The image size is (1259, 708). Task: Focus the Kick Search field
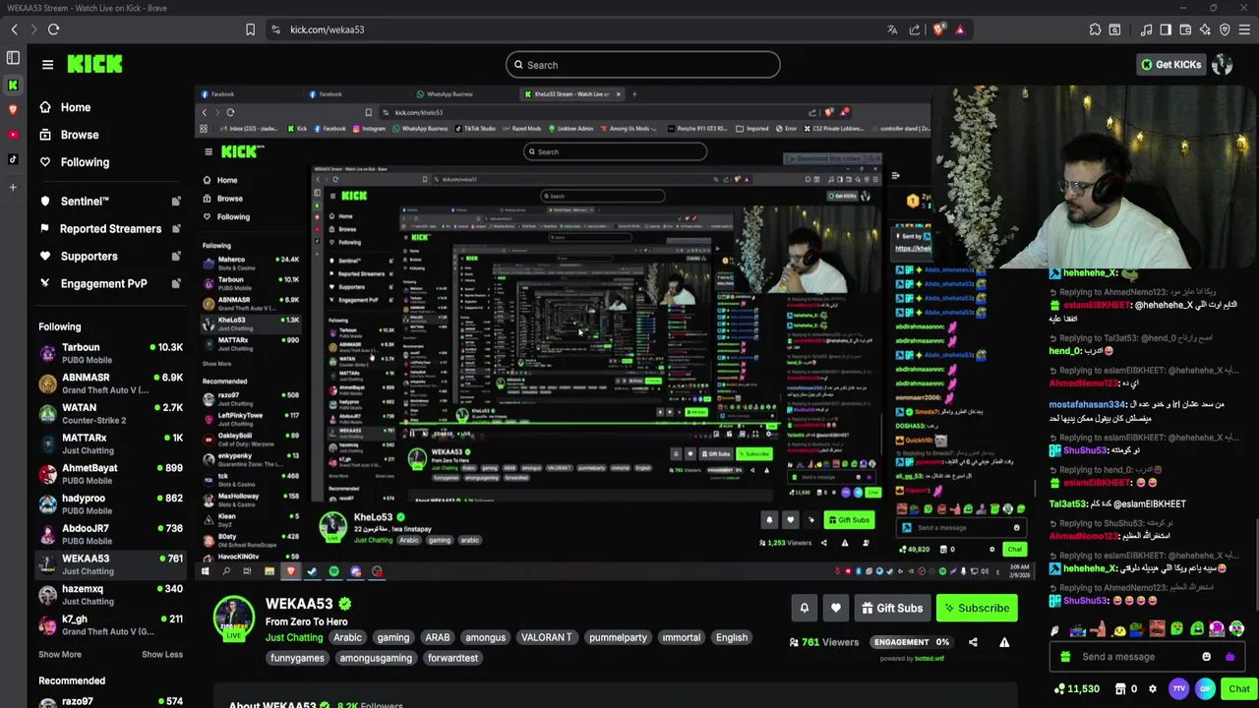coord(642,65)
